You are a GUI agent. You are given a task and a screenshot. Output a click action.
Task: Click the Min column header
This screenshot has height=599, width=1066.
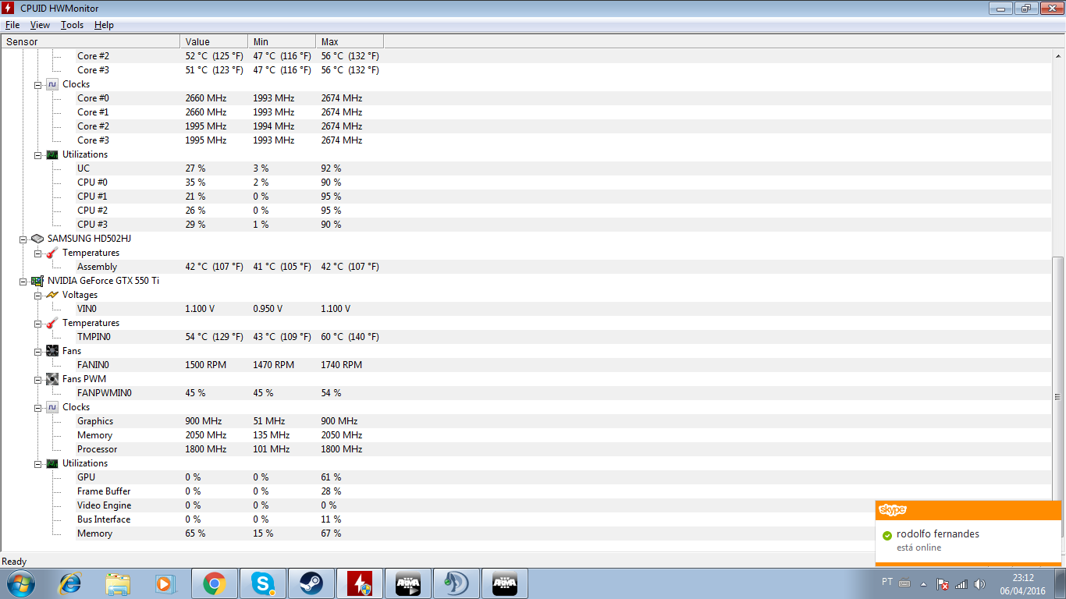point(281,42)
